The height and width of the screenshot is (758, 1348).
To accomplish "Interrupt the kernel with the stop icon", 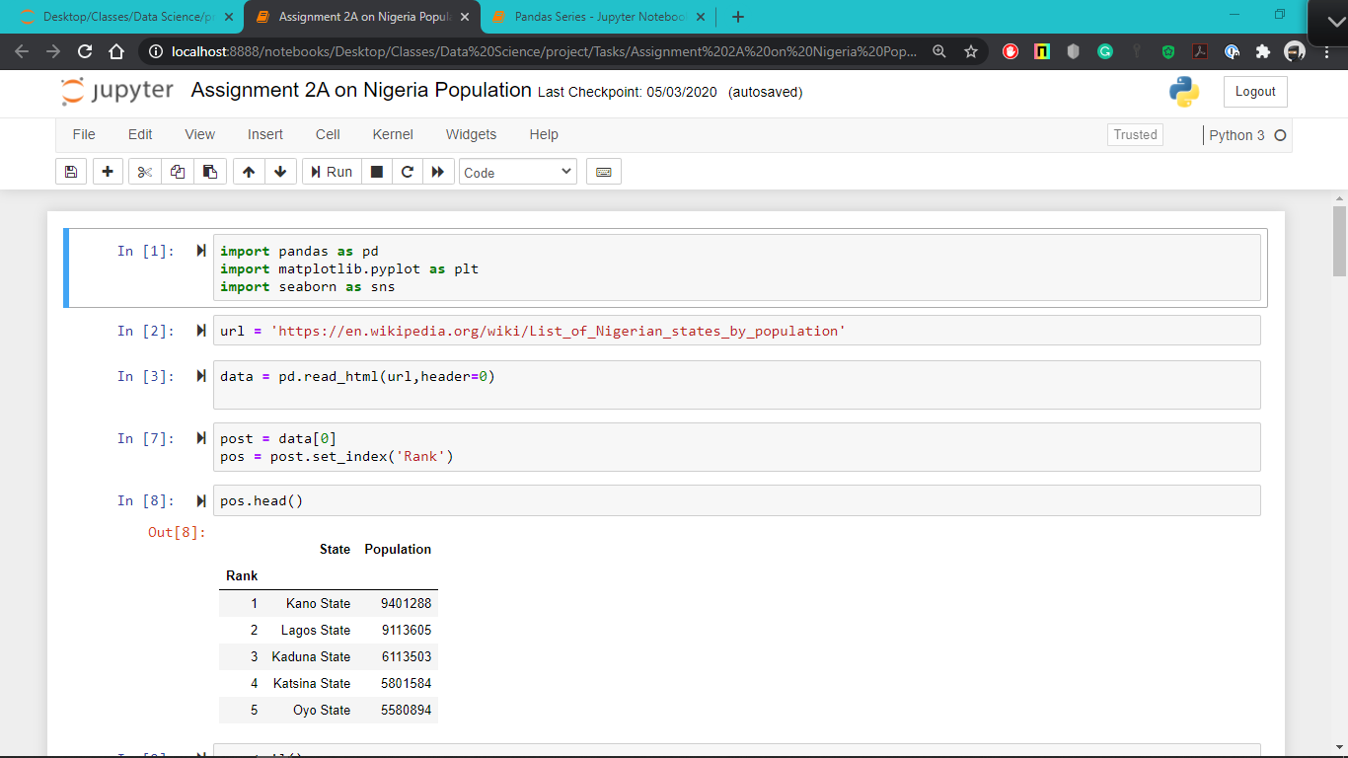I will pos(376,171).
